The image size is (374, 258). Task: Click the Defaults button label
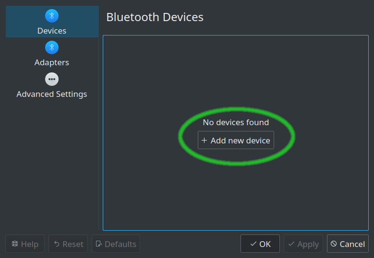pyautogui.click(x=121, y=244)
